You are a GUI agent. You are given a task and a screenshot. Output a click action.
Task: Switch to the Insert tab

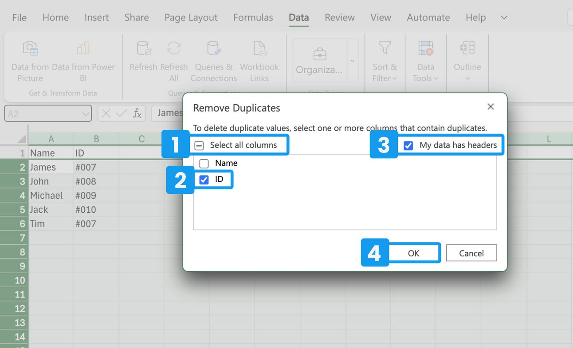(x=97, y=17)
